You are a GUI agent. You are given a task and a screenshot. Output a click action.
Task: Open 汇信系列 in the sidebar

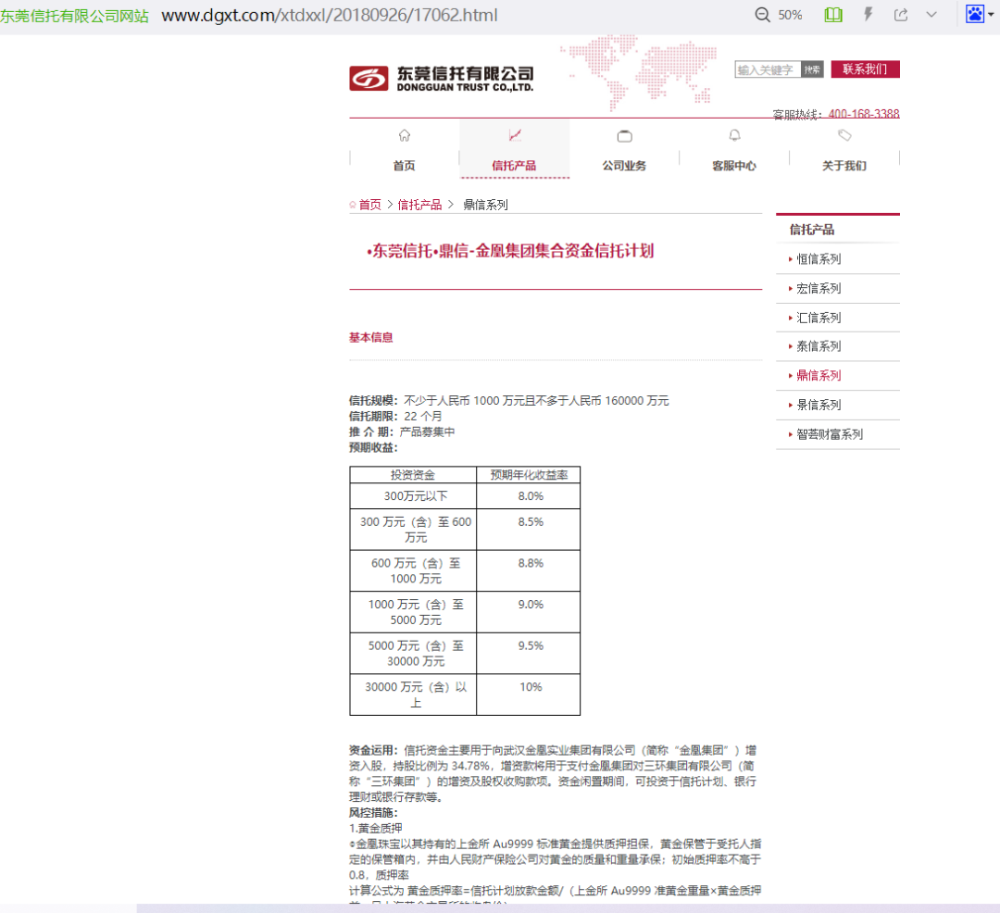coord(819,318)
